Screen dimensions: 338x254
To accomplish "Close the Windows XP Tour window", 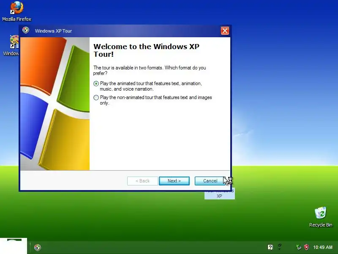I will 225,30.
